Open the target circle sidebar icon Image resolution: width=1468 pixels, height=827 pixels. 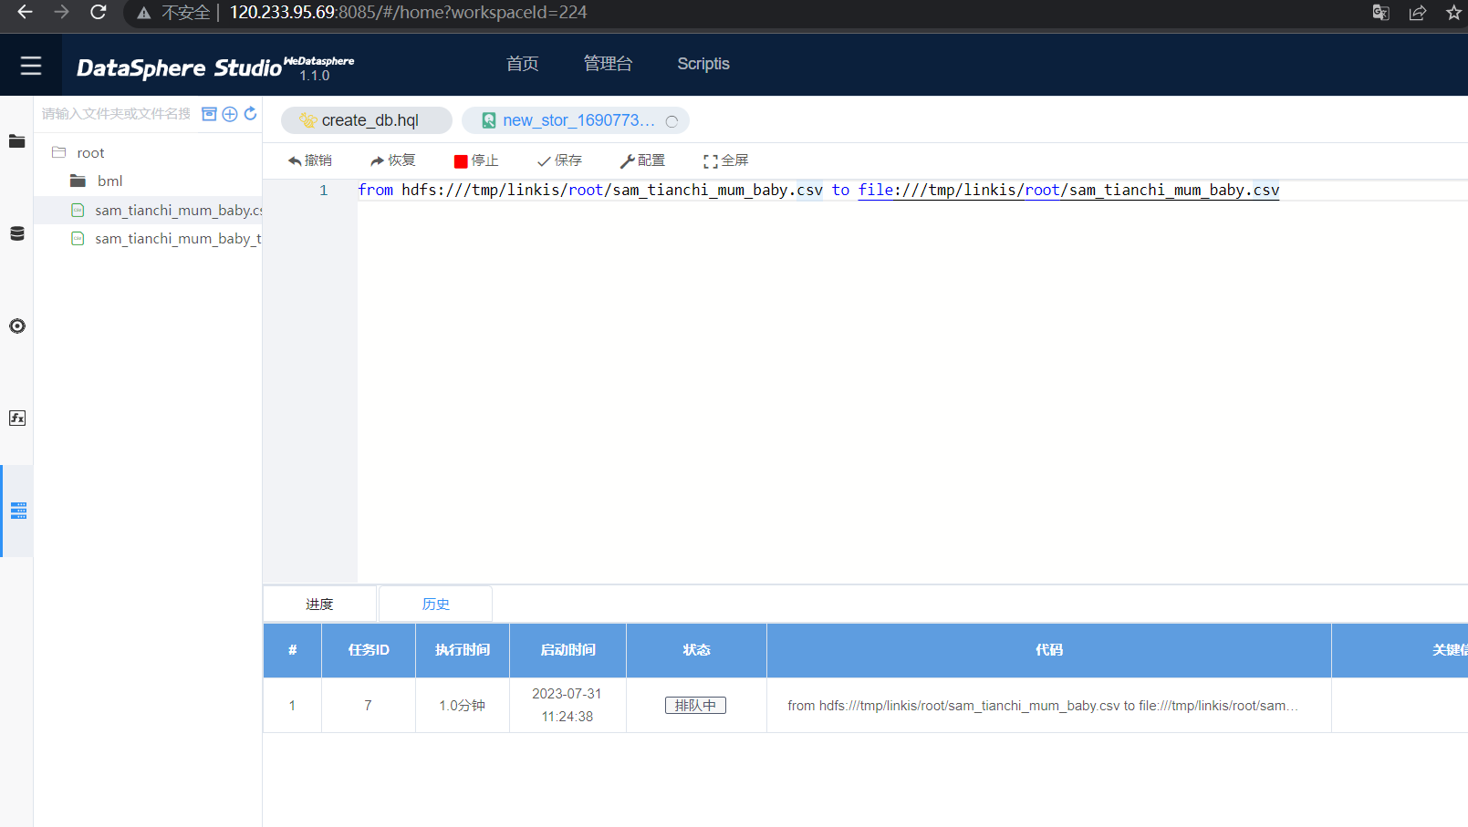(x=16, y=326)
